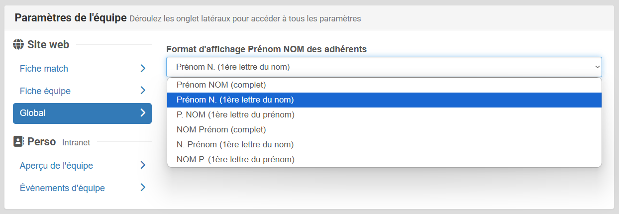The height and width of the screenshot is (214, 619).
Task: Open the Fiche équipe settings tab
Action: 45,91
